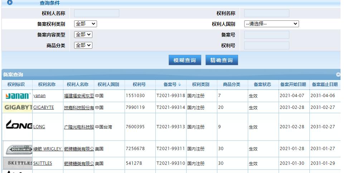Select rights number 7990119
Screen dimensions: 352x173
click(x=135, y=107)
